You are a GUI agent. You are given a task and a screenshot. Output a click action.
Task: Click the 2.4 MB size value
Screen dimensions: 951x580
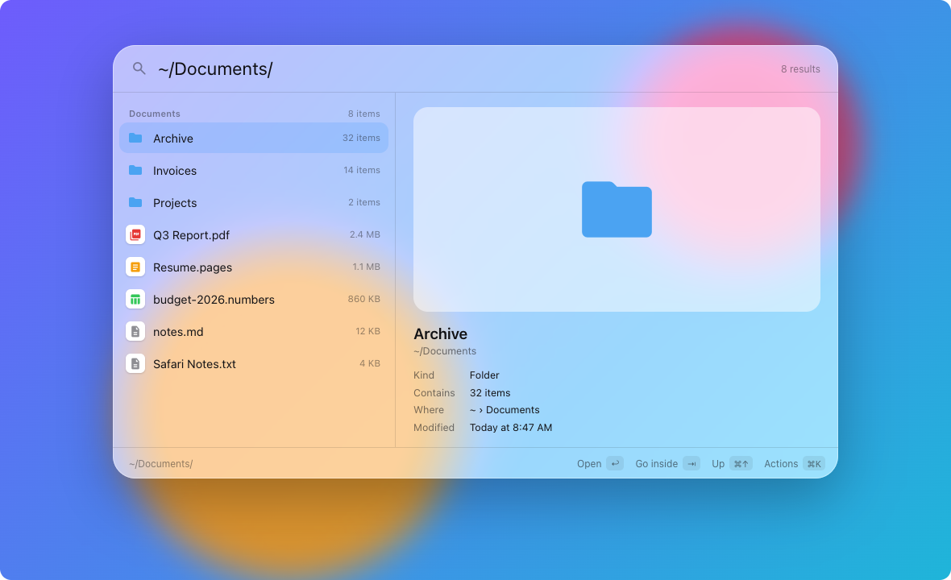pyautogui.click(x=364, y=234)
